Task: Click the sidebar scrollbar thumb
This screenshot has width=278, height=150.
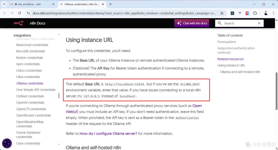Action: pyautogui.click(x=59, y=96)
